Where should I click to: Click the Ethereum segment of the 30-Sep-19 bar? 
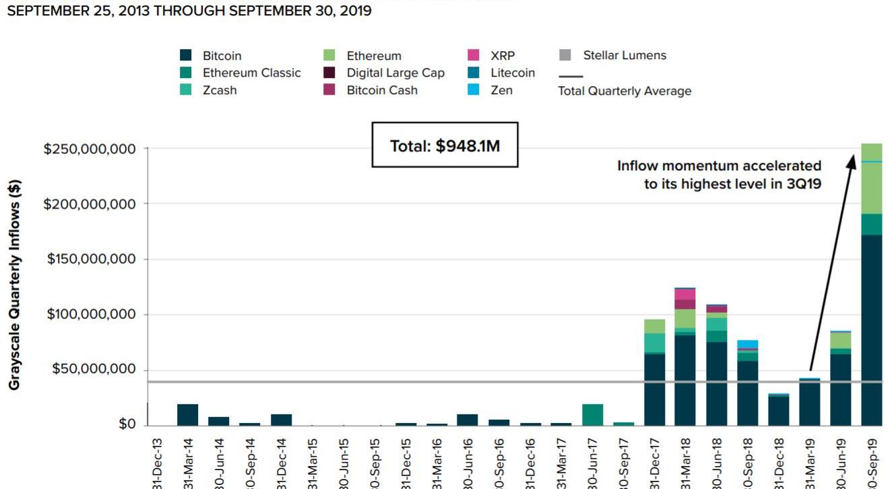click(872, 188)
